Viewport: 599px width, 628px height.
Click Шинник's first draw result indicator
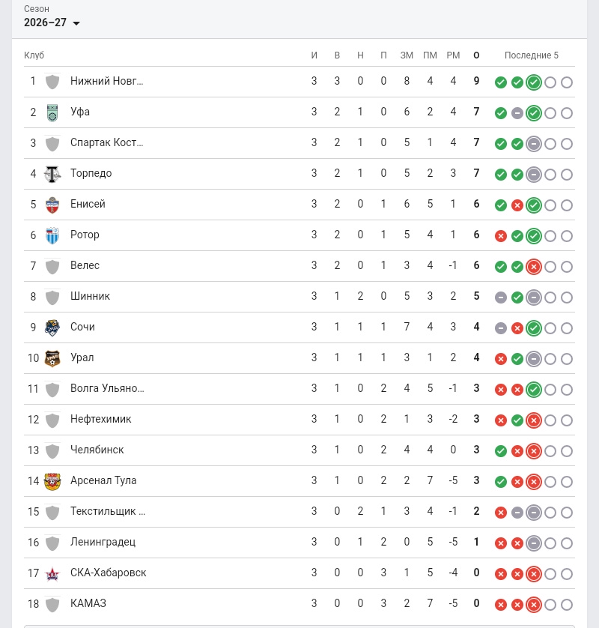[x=501, y=298]
